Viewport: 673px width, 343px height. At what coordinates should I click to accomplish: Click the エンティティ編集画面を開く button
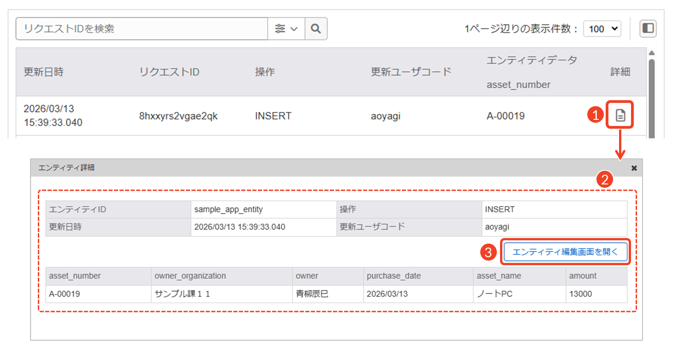coord(565,252)
